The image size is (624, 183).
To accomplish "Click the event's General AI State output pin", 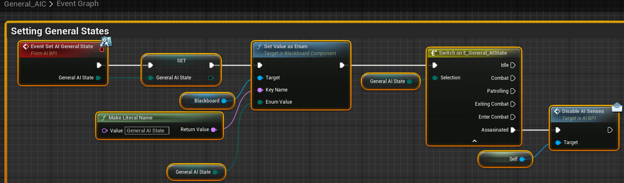I will pos(98,78).
